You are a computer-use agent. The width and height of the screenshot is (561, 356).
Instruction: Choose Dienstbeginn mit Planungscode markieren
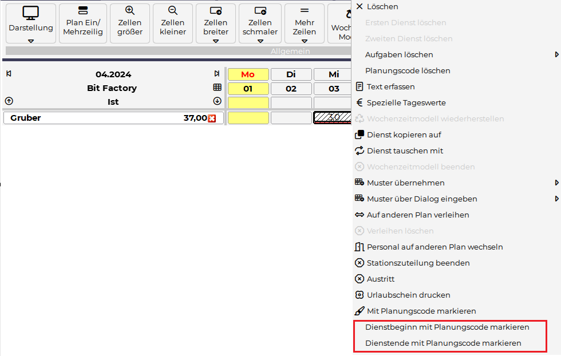(447, 327)
